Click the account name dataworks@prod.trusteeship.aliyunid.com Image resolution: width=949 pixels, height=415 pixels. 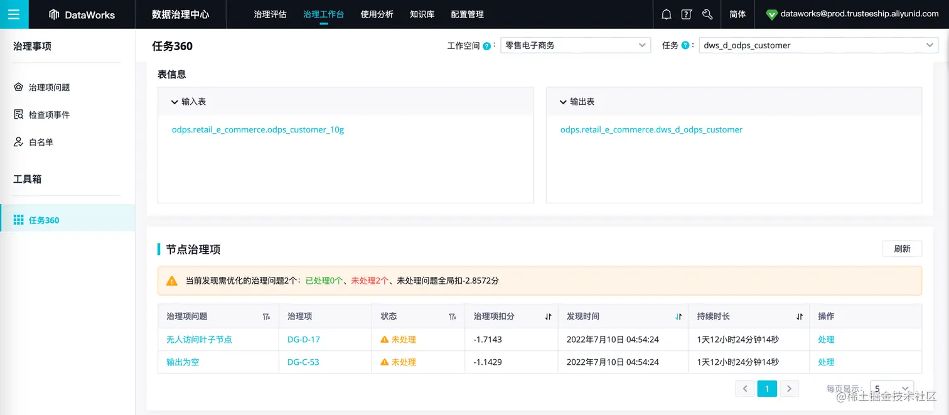pos(859,14)
